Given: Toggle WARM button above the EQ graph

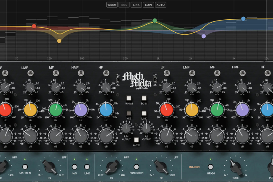Looking at the screenshot, I should pyautogui.click(x=112, y=5).
